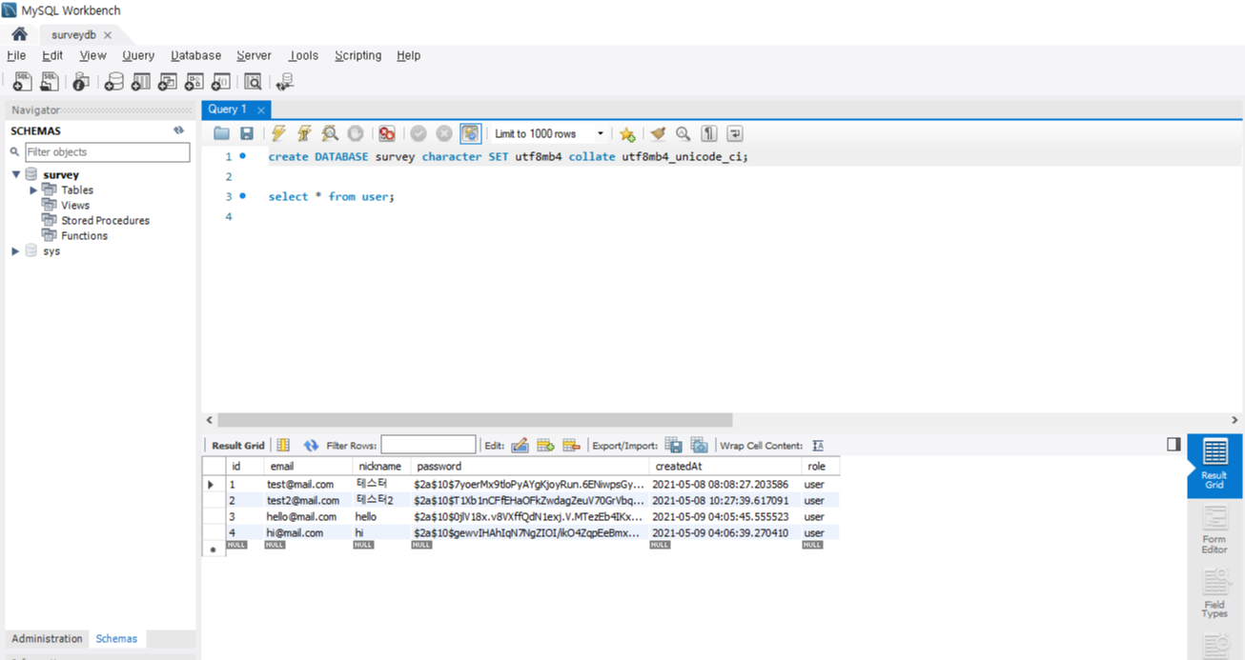Select Field Types side button
The width and height of the screenshot is (1245, 660).
[1214, 593]
